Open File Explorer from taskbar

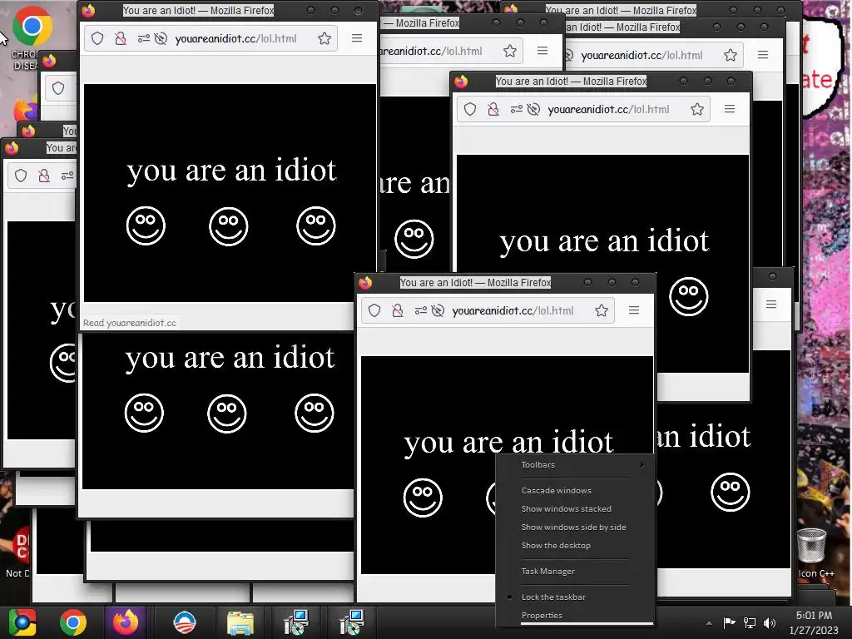240,623
